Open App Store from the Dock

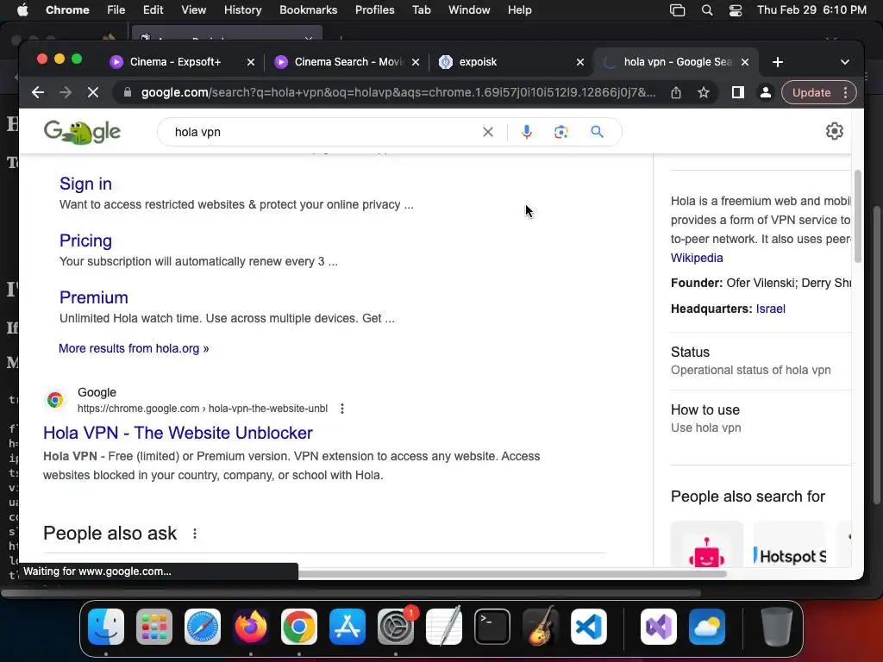tap(348, 627)
